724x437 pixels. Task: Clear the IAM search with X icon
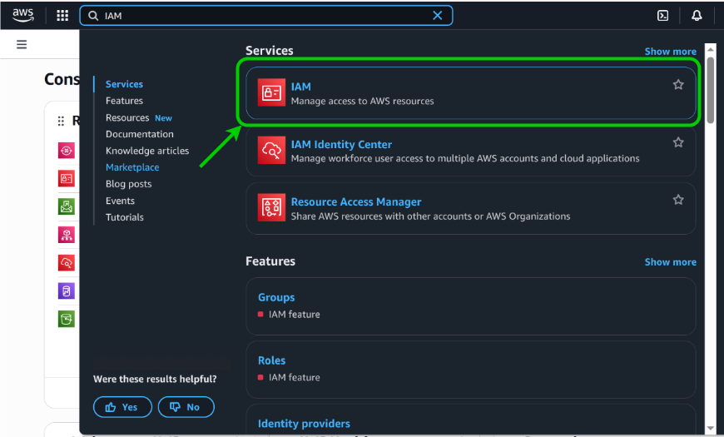point(437,16)
